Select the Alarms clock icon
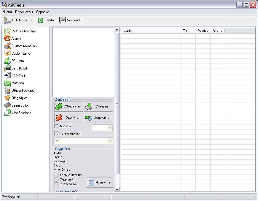Image resolution: width=258 pixels, height=201 pixels. pyautogui.click(x=7, y=38)
